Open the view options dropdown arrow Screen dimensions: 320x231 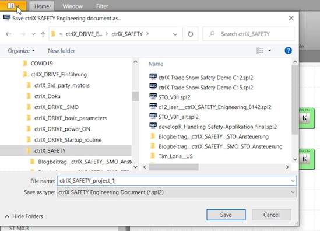coord(269,50)
